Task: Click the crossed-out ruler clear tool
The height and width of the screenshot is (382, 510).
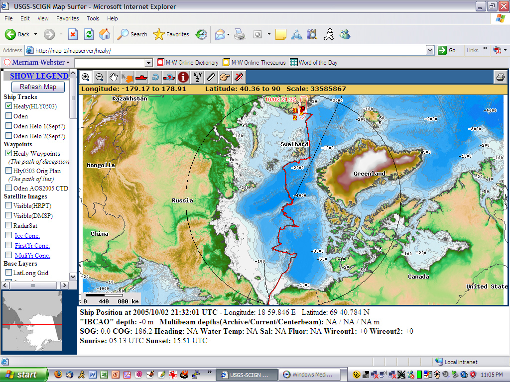Action: (x=239, y=77)
